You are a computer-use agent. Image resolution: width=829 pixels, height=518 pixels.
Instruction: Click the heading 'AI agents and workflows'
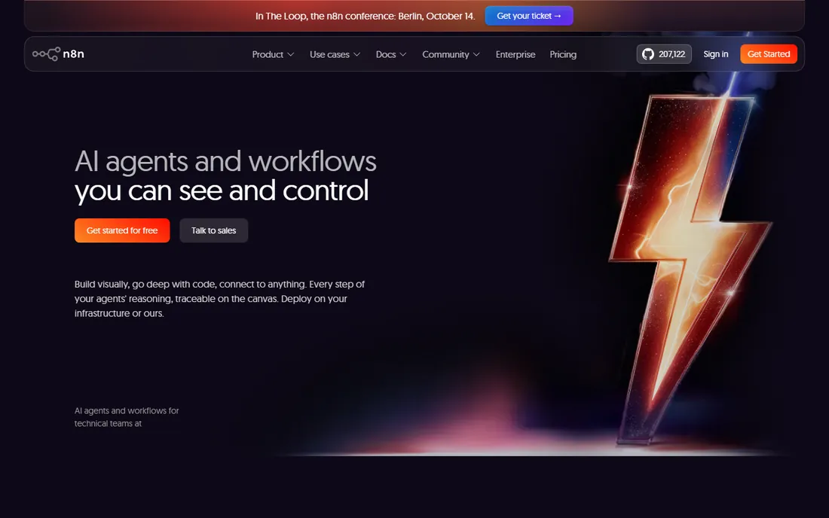[x=225, y=161]
